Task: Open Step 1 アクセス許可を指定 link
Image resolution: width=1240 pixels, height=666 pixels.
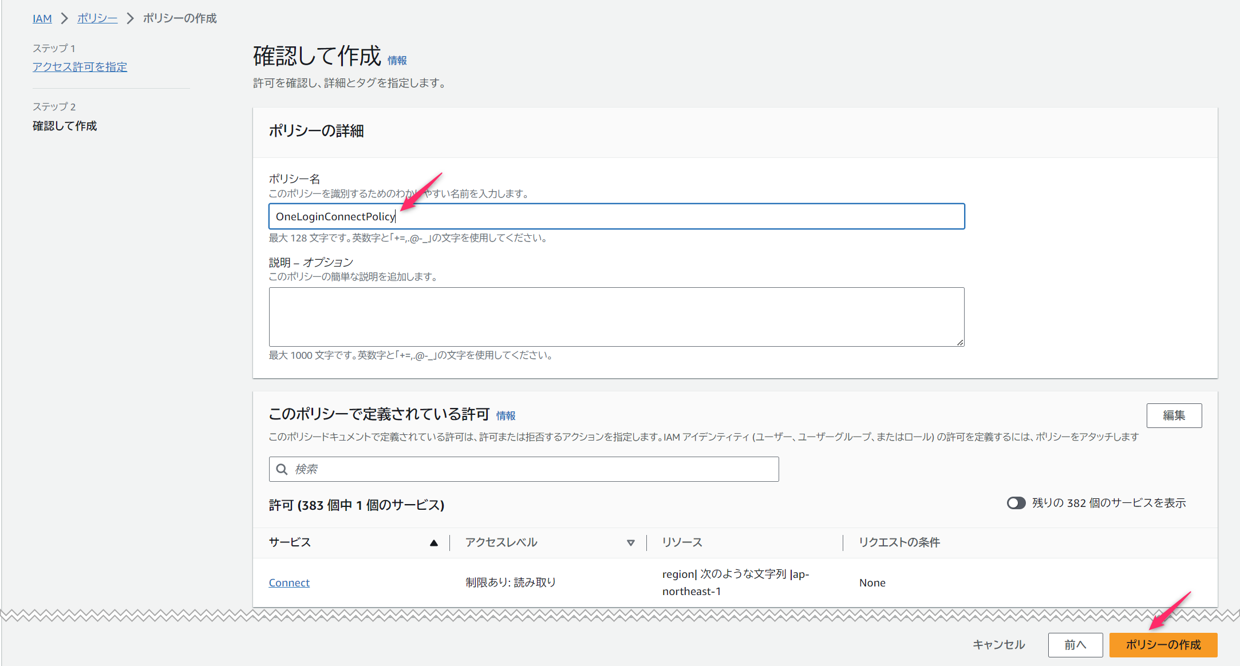Action: point(80,67)
